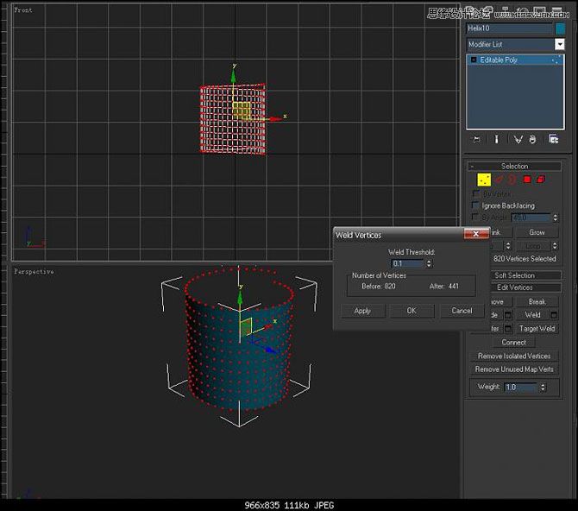Image resolution: width=578 pixels, height=511 pixels.
Task: Click Weld Threshold value field
Action: (408, 263)
